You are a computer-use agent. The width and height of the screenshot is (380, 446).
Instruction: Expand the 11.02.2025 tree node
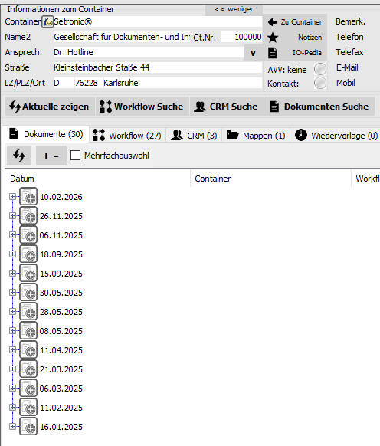pyautogui.click(x=12, y=408)
